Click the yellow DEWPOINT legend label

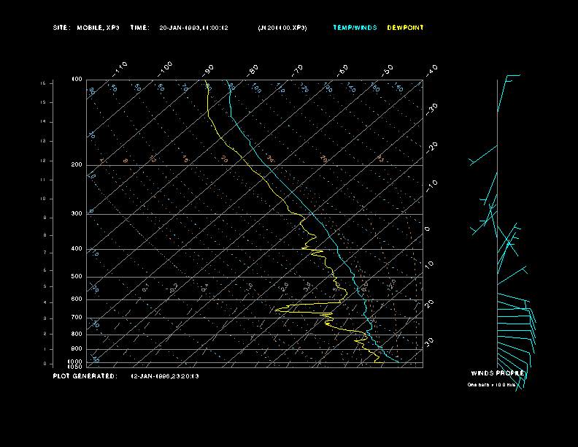click(x=405, y=28)
